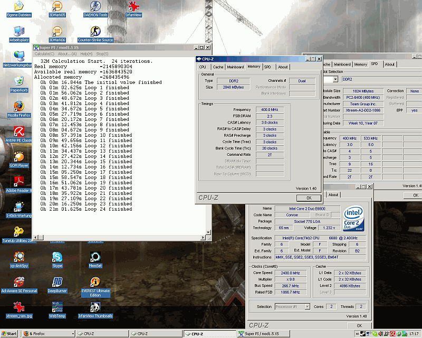
Task: Open Help menu in Super PI
Action: tap(87, 54)
